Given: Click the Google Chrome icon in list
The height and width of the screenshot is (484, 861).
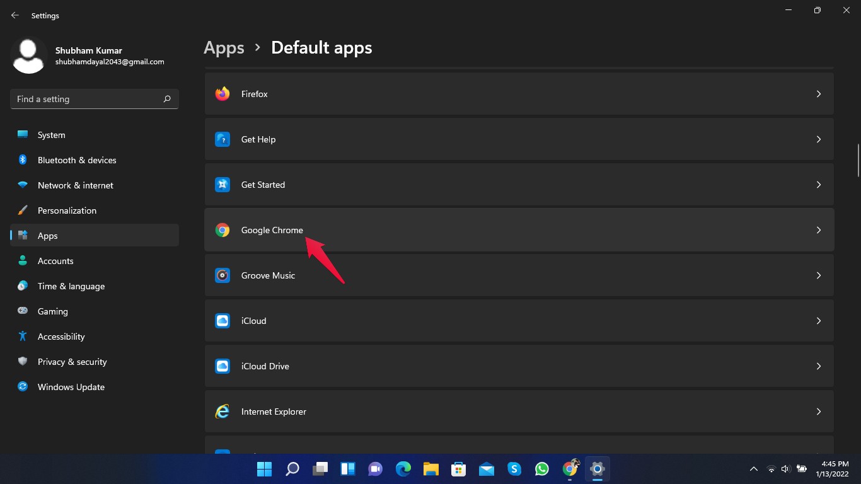Looking at the screenshot, I should [x=222, y=230].
